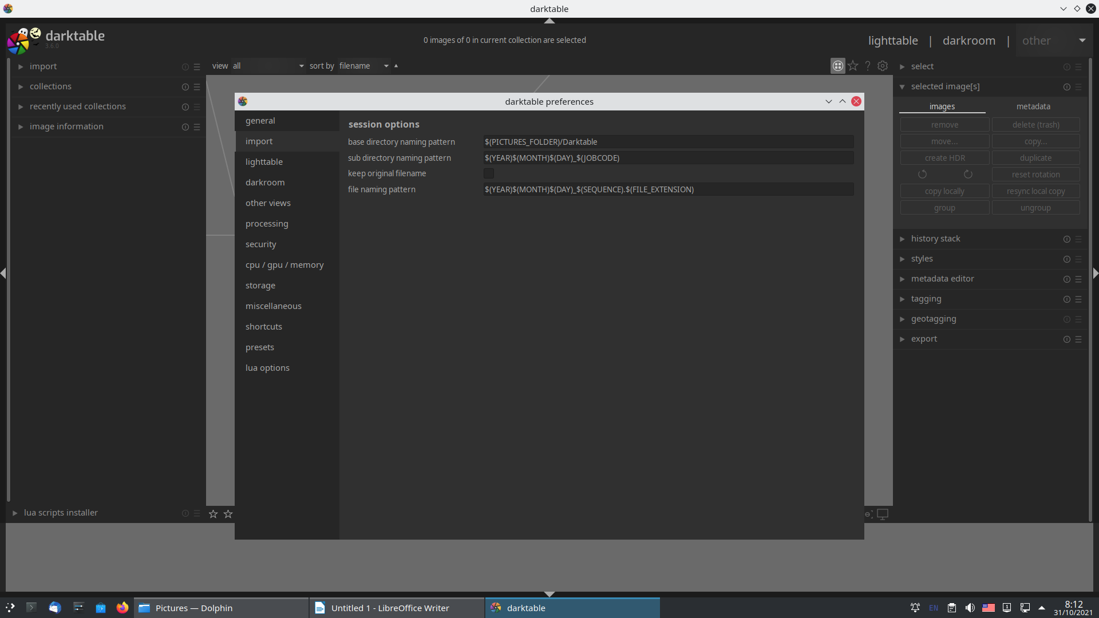
Task: Open preferences with the gear icon
Action: tap(883, 66)
